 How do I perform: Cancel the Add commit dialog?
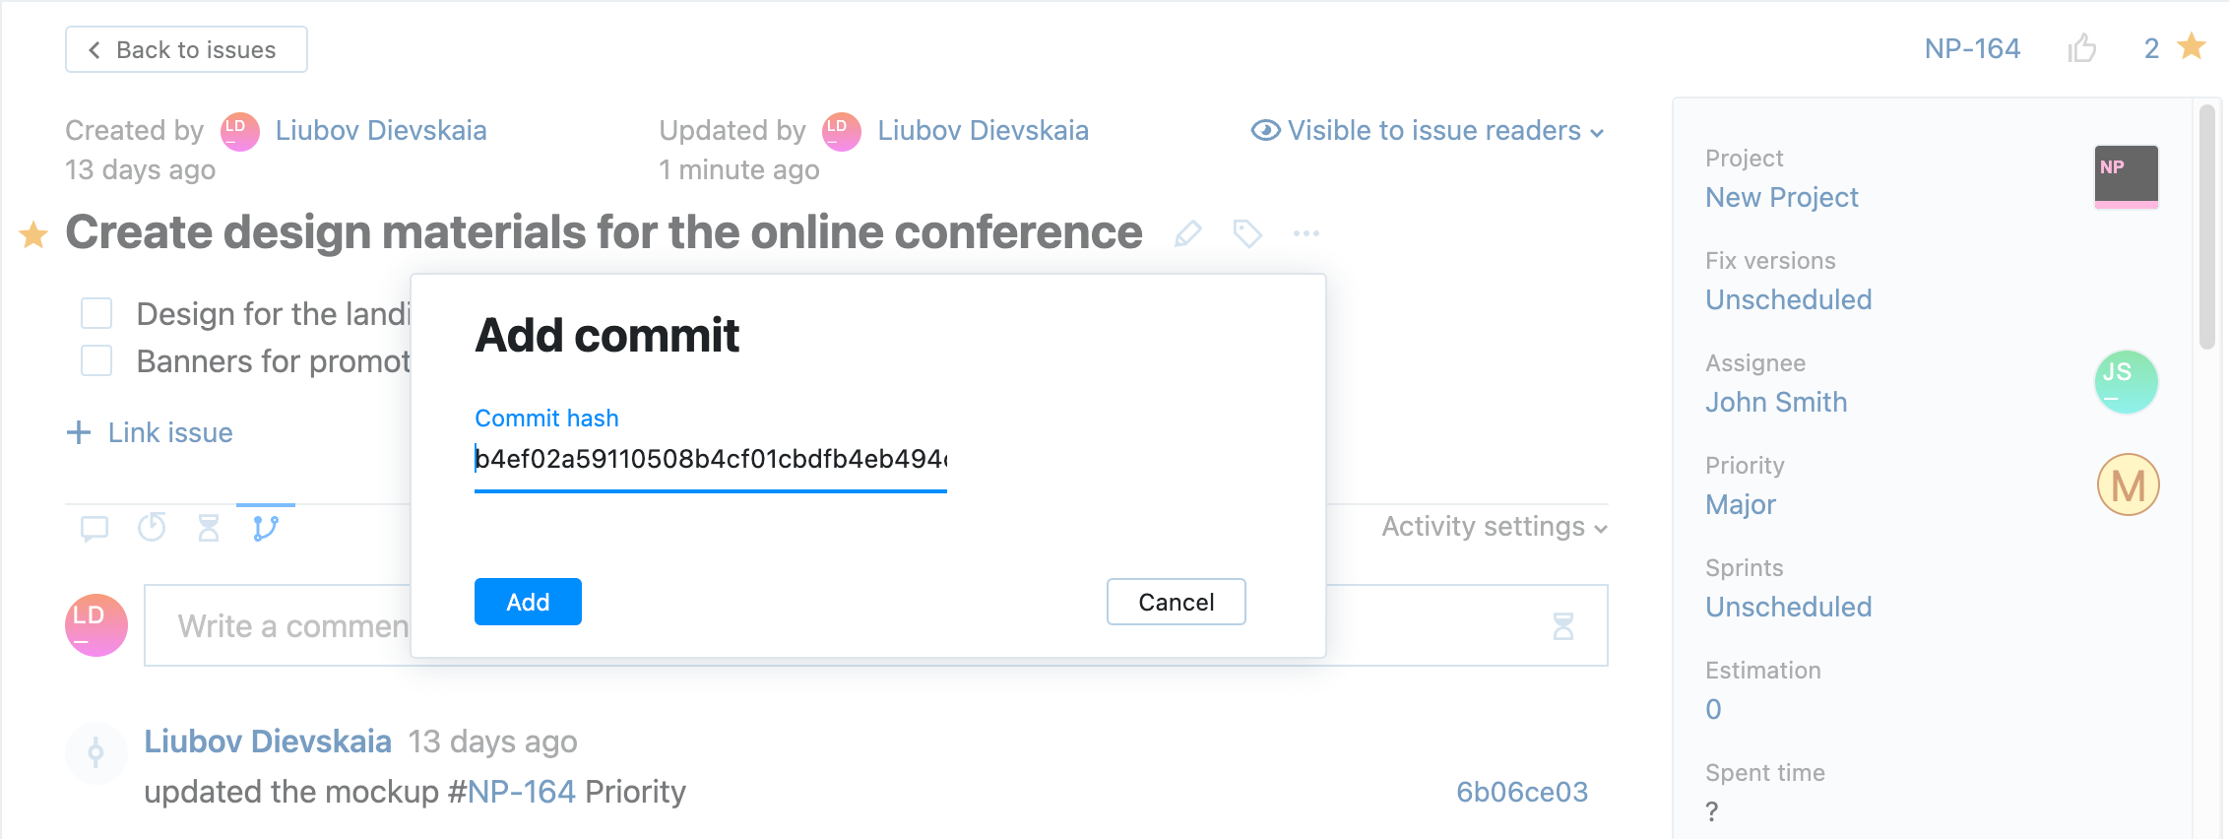click(x=1176, y=602)
